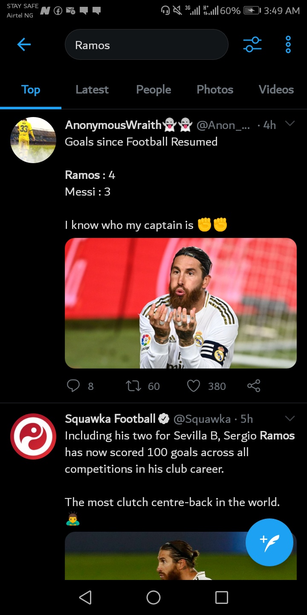Like the Ramos vs Messi goals tweet
Screen dimensions: 307x615
point(194,386)
